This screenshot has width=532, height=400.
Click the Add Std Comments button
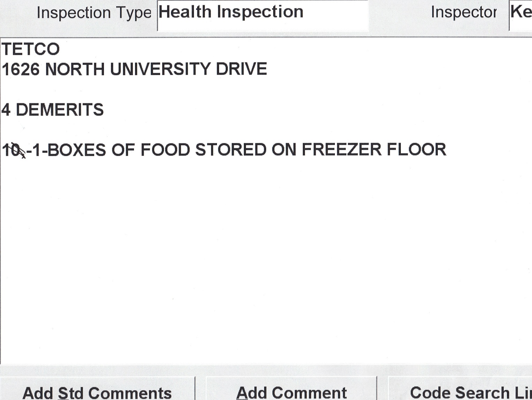coord(97,391)
